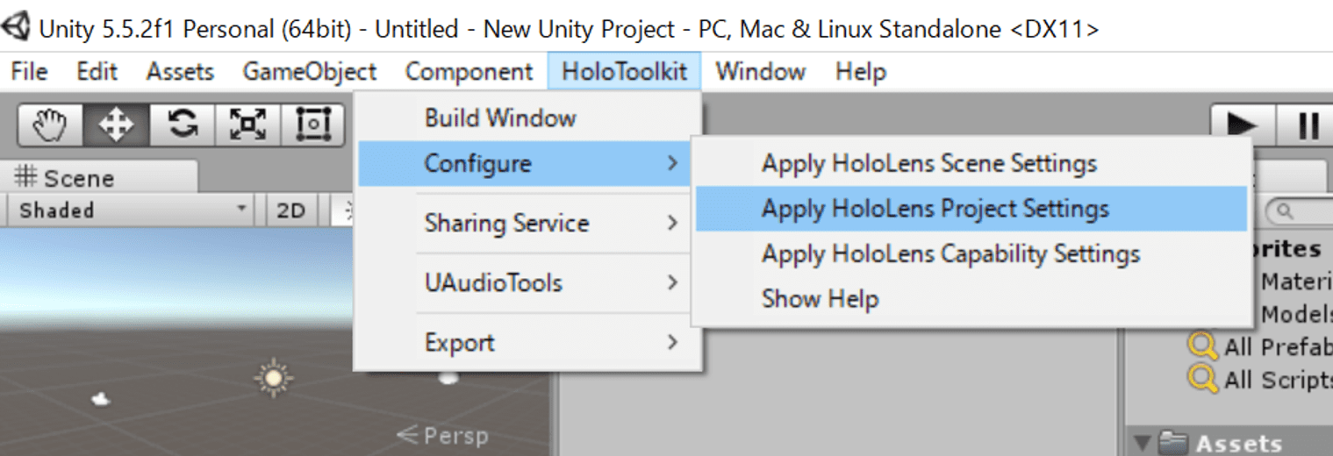The width and height of the screenshot is (1333, 456).
Task: Click the Pause button
Action: pos(1306,125)
